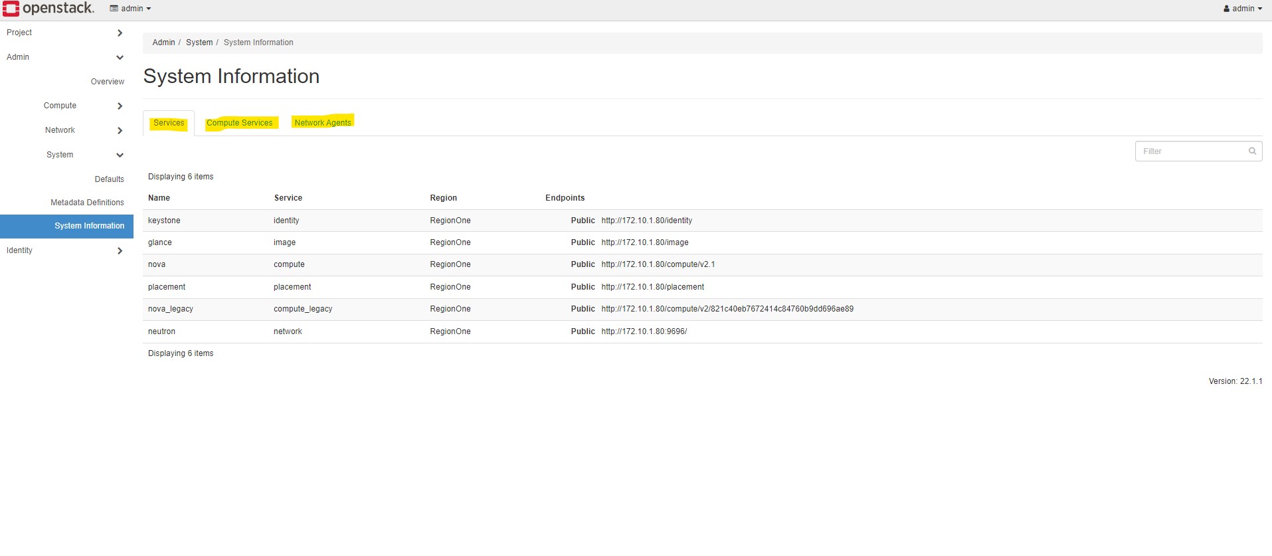Viewport: 1272px width, 556px height.
Task: Click RegionOne in the keystone row
Action: coord(450,221)
